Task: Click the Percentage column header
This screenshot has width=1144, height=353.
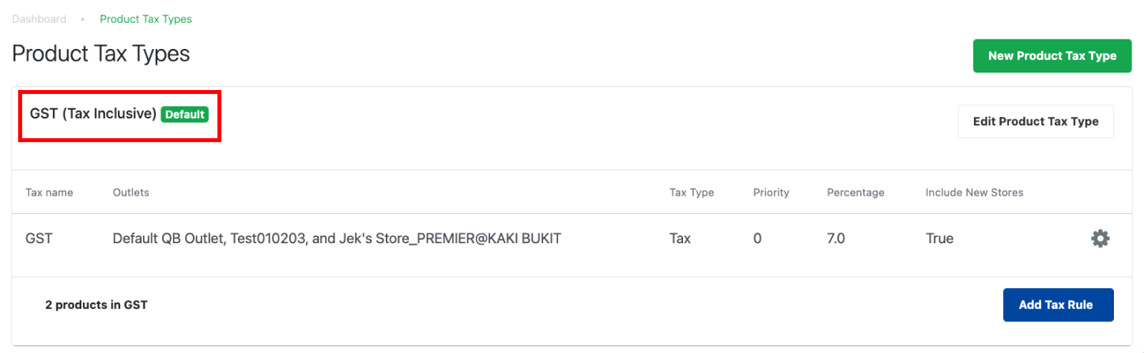Action: click(x=855, y=193)
